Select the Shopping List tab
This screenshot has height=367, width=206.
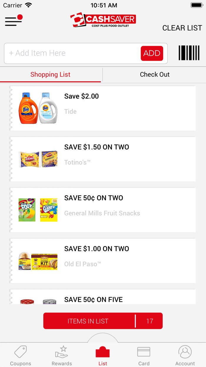tap(51, 74)
